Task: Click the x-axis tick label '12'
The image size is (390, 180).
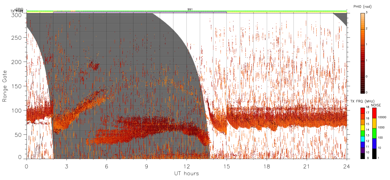Action: click(186, 167)
